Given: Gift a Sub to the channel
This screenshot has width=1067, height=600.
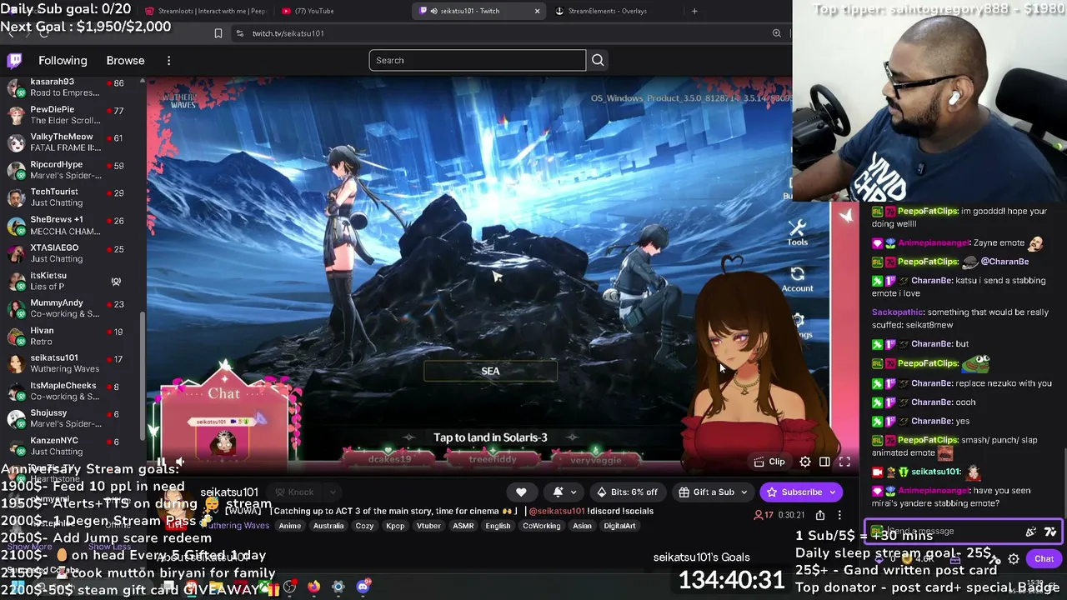Looking at the screenshot, I should pos(707,492).
